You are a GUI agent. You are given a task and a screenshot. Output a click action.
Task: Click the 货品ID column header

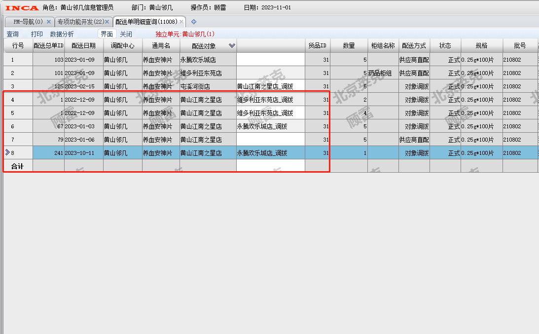point(317,45)
